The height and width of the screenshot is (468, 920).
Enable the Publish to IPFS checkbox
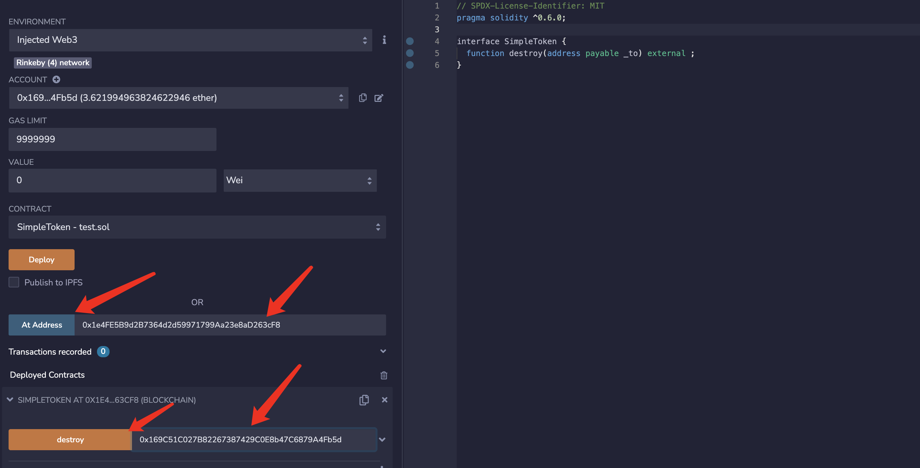pos(14,282)
